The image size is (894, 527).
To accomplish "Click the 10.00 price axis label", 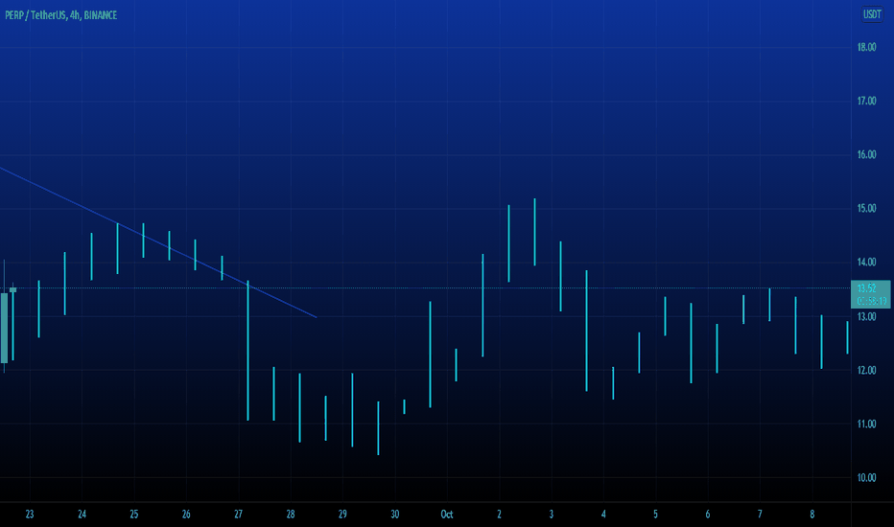I will [x=866, y=477].
